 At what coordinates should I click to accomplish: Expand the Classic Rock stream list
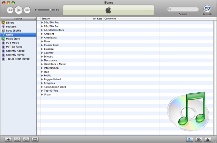[x=42, y=45]
